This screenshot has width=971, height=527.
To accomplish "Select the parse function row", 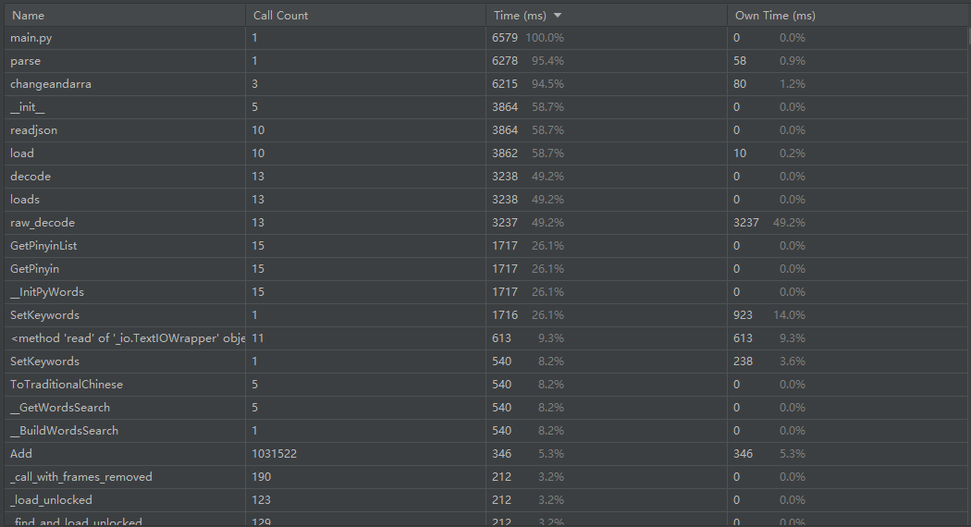I will tap(485, 61).
